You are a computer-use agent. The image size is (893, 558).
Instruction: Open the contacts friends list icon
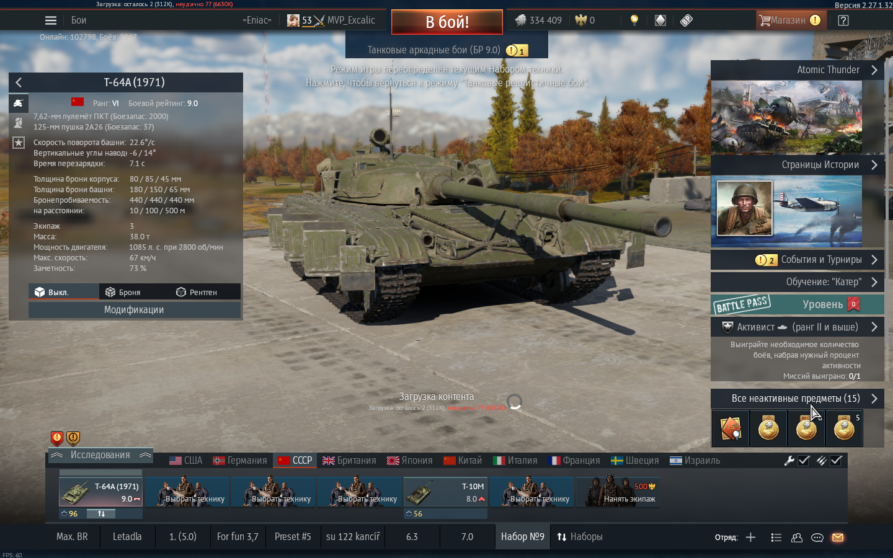coord(797,538)
